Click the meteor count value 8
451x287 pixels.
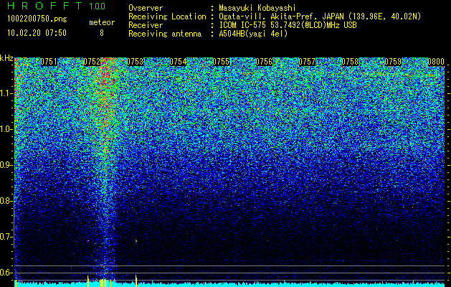click(102, 33)
